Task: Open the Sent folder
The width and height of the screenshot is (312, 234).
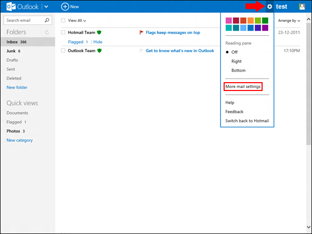Action: click(x=11, y=69)
